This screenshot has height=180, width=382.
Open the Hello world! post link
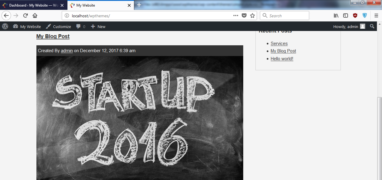tap(282, 59)
